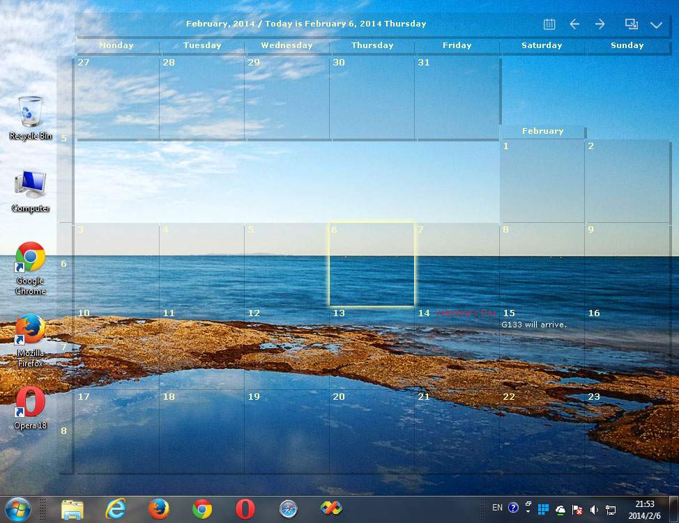This screenshot has height=523, width=679.
Task: Click the G133 note on February 15
Action: coord(534,325)
